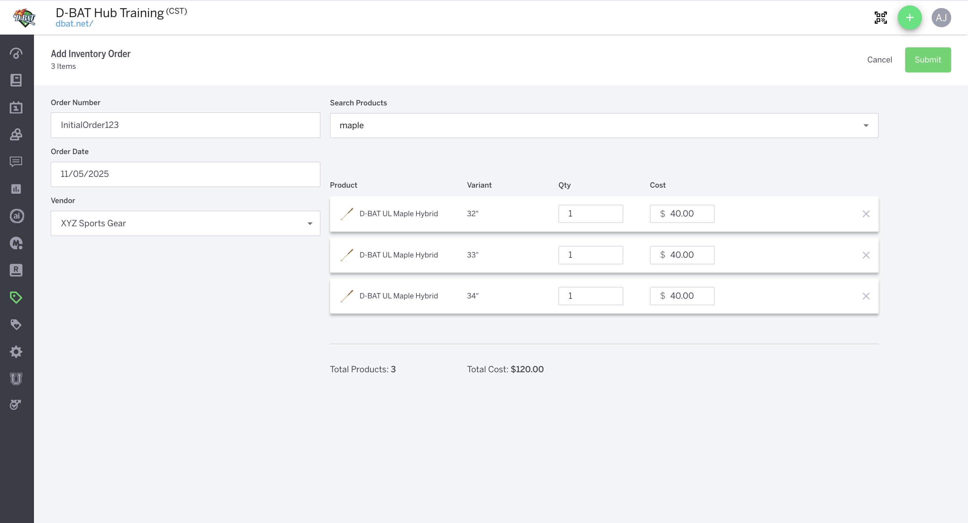Open the reports bar chart icon
Image resolution: width=968 pixels, height=523 pixels.
click(16, 189)
